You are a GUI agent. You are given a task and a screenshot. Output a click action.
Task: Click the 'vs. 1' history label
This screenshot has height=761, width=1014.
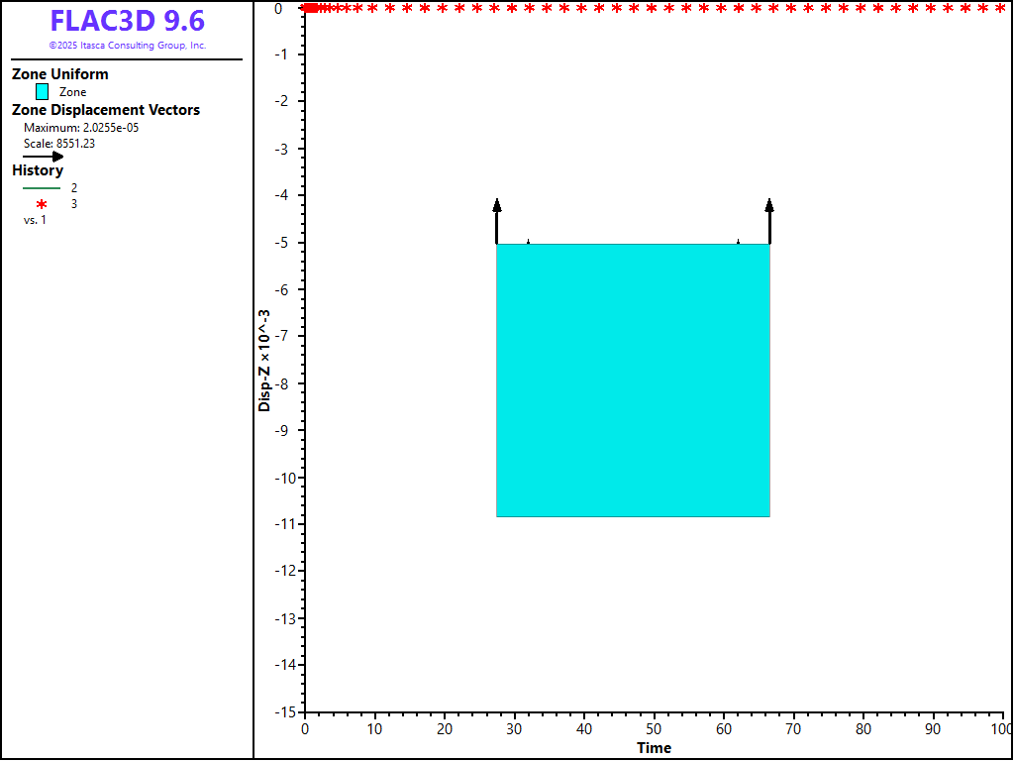[35, 220]
